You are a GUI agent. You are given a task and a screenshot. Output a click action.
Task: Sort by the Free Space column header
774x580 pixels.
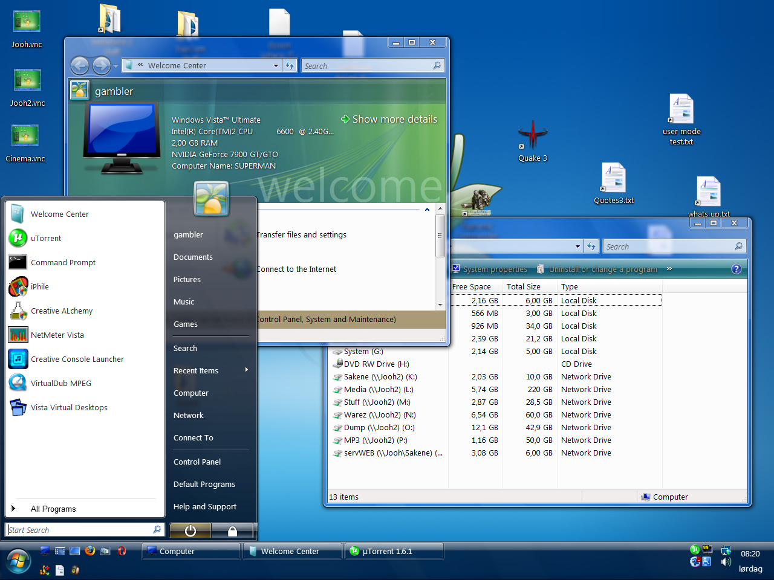point(475,286)
